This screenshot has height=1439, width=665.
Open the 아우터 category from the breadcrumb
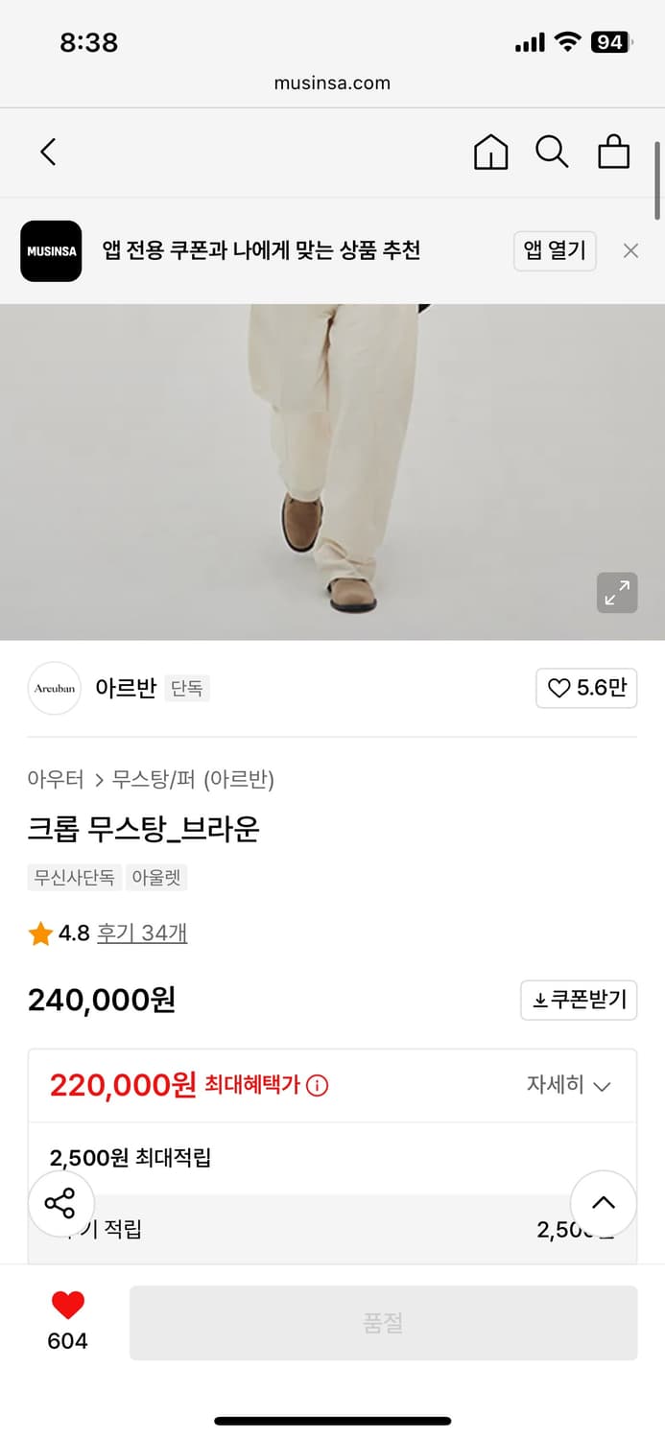(x=58, y=779)
